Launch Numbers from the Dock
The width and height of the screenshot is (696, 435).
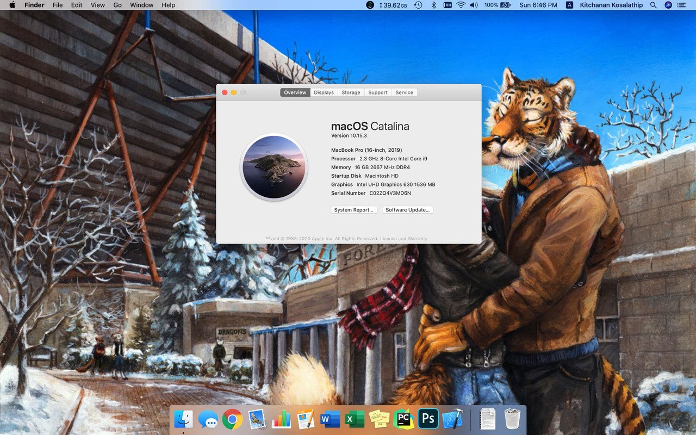pos(281,419)
